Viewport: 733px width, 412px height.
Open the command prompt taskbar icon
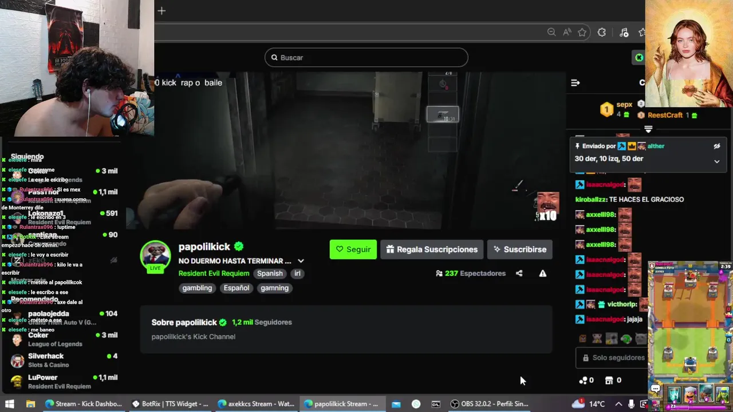point(436,404)
